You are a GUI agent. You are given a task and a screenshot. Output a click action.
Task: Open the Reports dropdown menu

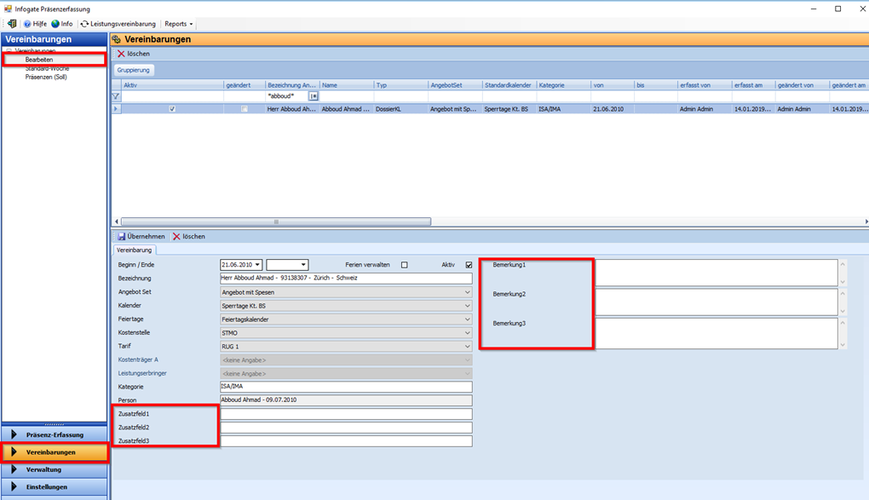click(178, 24)
